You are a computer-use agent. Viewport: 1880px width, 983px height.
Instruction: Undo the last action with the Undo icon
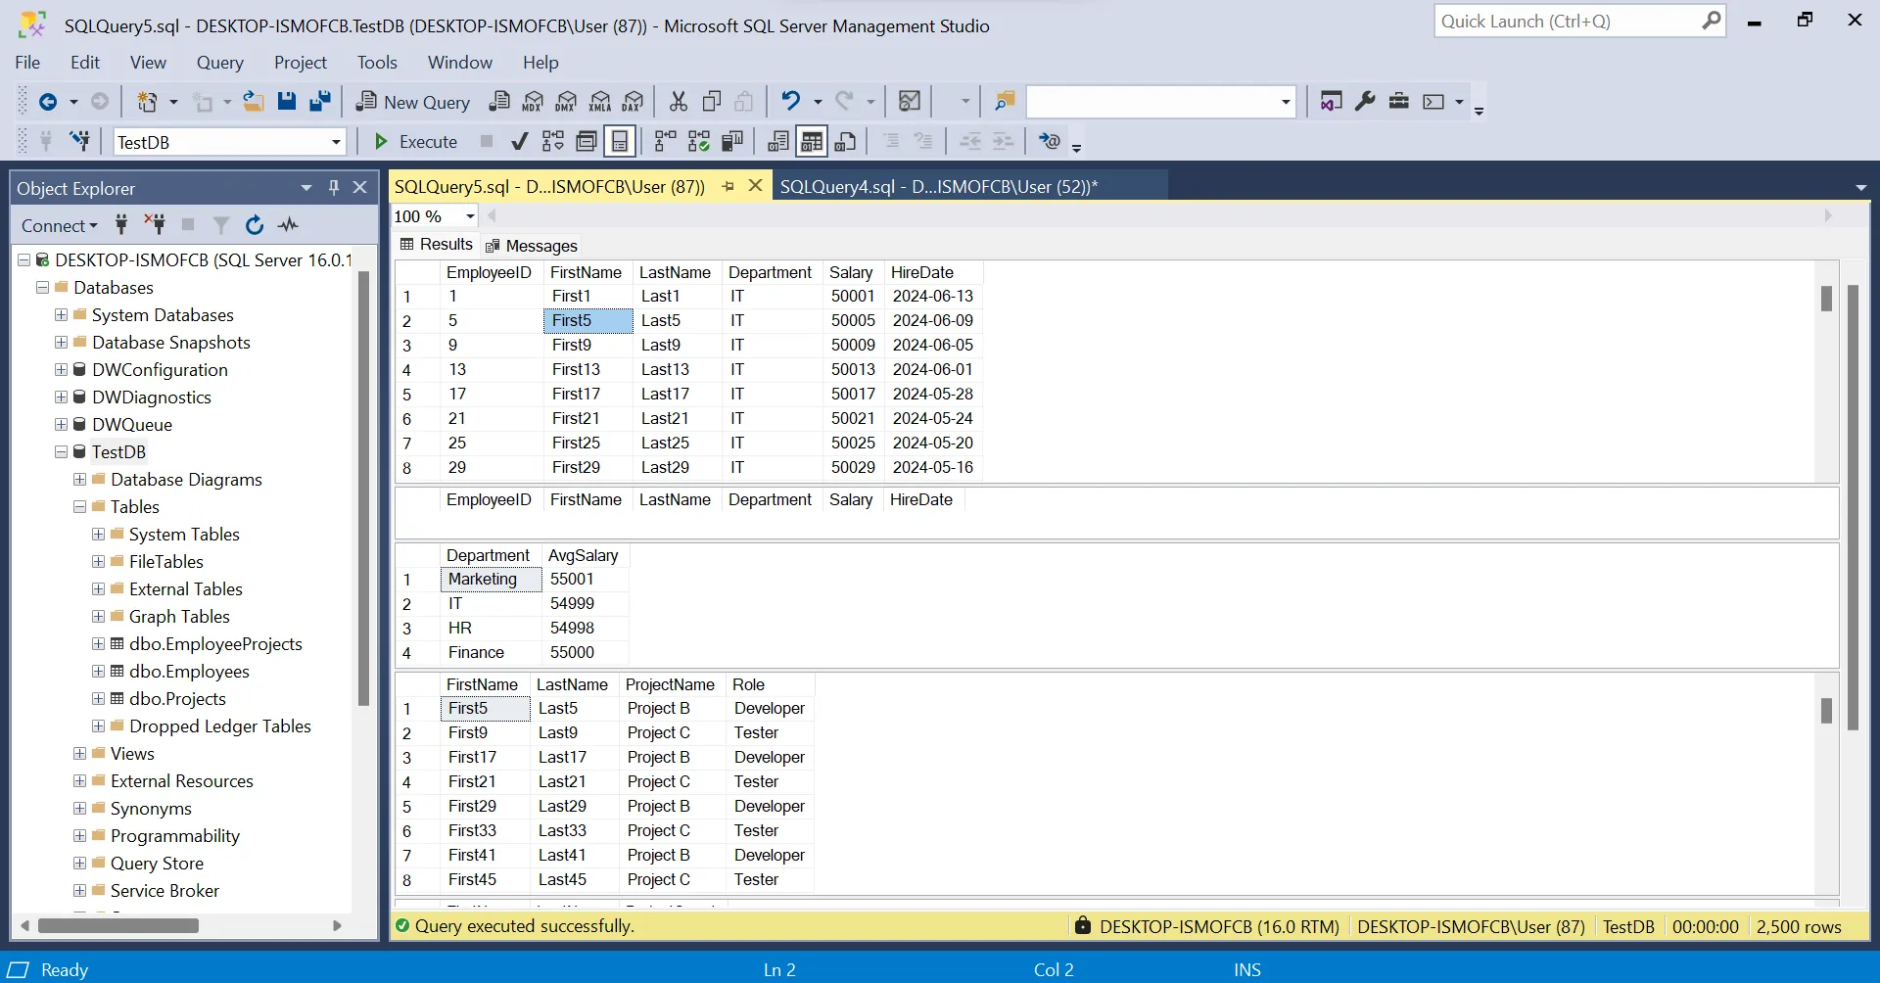pyautogui.click(x=791, y=101)
